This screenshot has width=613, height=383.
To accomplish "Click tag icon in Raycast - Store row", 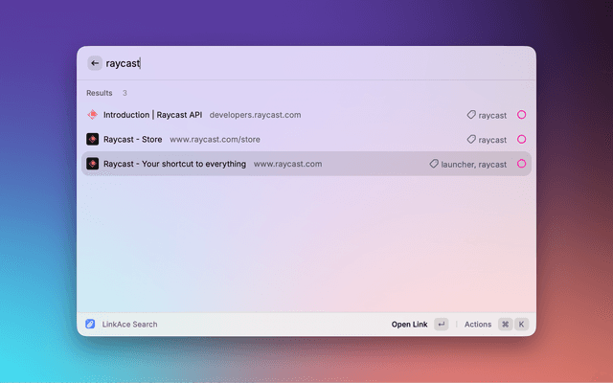I will (x=471, y=139).
